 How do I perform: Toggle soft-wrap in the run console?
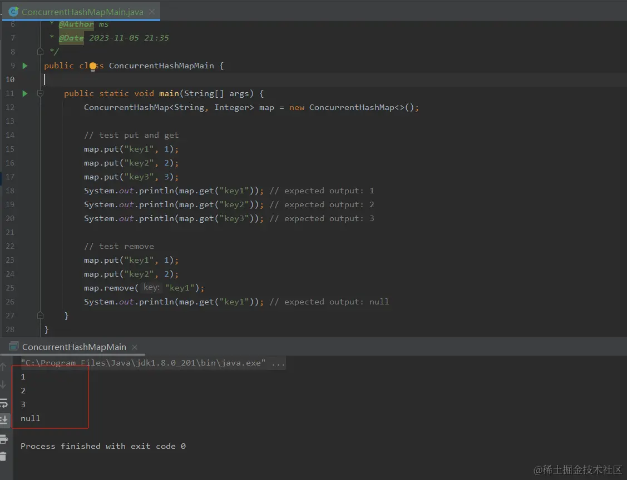[3, 403]
